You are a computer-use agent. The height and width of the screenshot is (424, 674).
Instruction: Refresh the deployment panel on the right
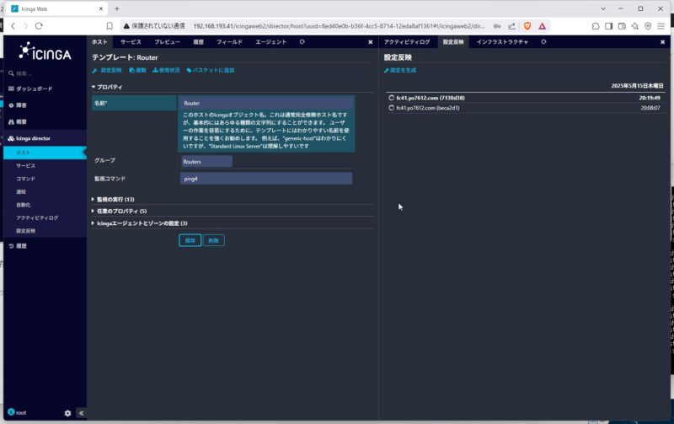click(x=543, y=41)
